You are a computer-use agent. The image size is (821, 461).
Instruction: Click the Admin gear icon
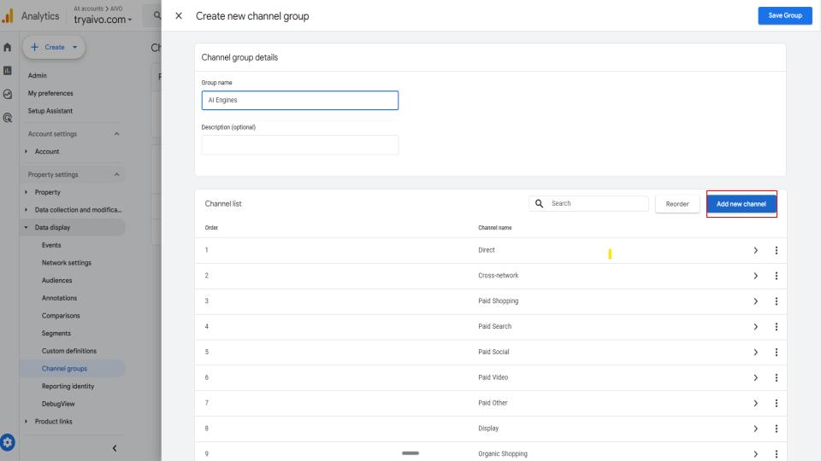coord(8,442)
